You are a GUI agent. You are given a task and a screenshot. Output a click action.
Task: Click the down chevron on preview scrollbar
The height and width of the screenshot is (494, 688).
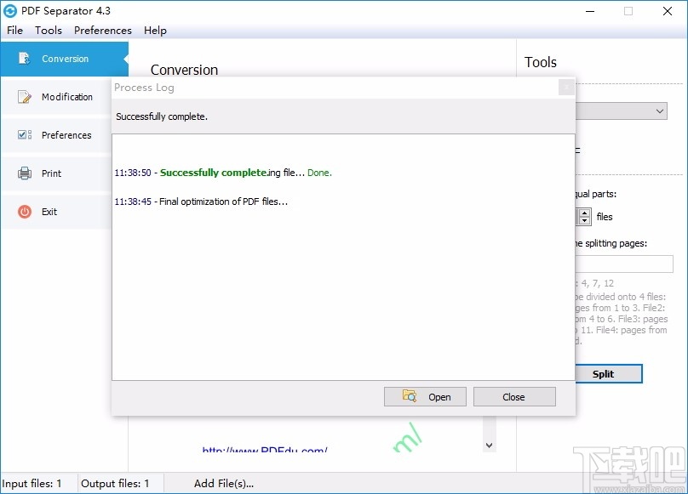click(489, 445)
